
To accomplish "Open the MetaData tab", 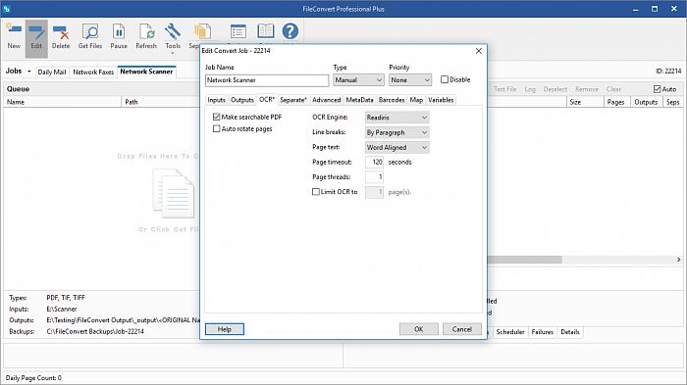I will (360, 100).
